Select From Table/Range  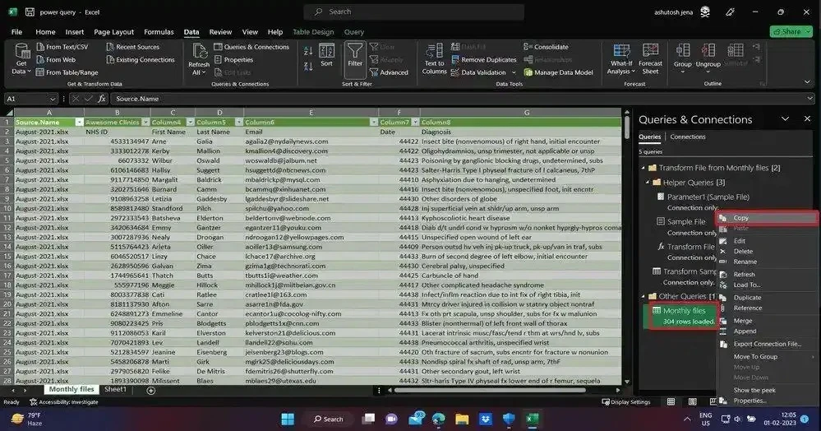pos(67,72)
